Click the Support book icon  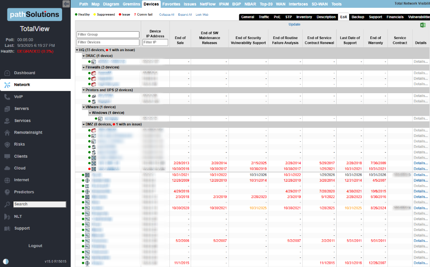pos(7,228)
